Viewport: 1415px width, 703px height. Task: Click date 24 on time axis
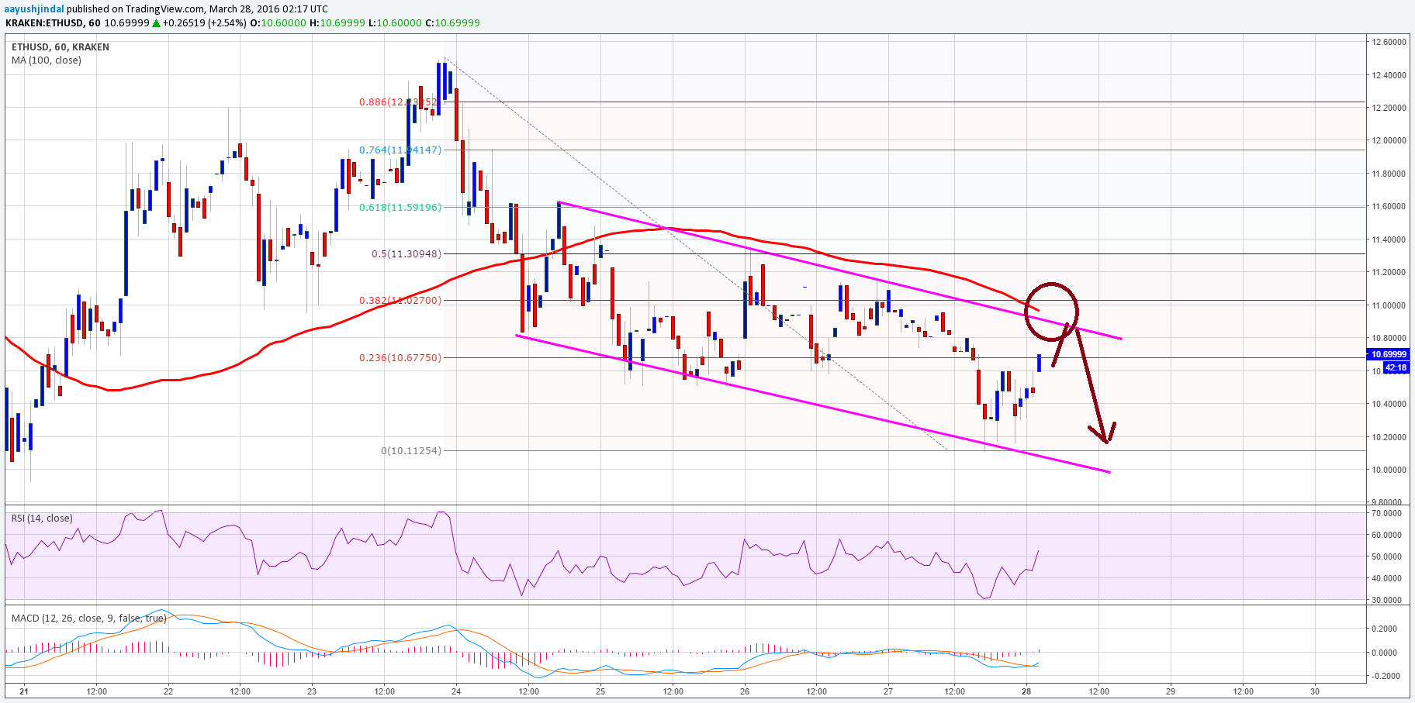pyautogui.click(x=456, y=691)
